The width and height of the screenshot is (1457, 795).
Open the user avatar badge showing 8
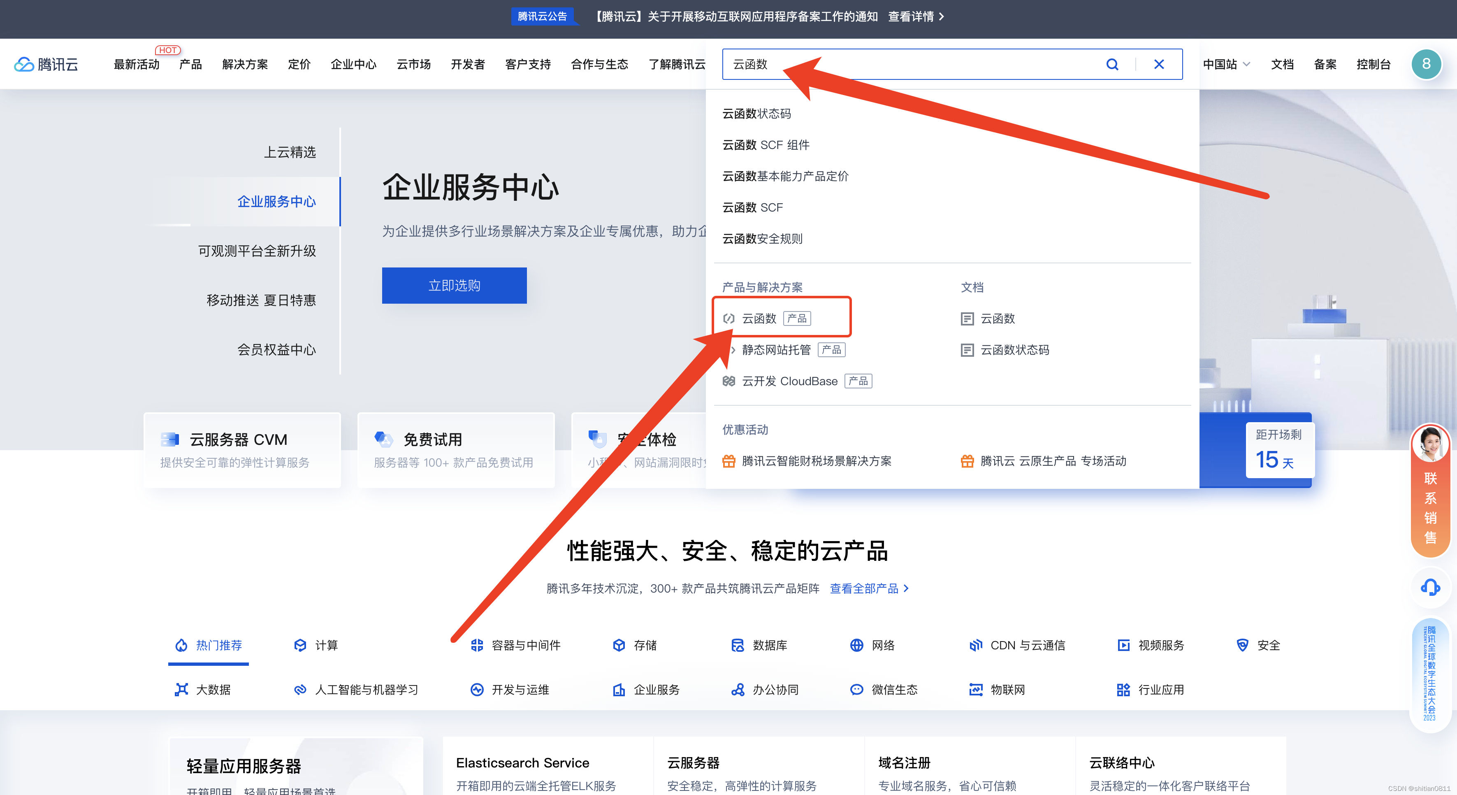1426,64
